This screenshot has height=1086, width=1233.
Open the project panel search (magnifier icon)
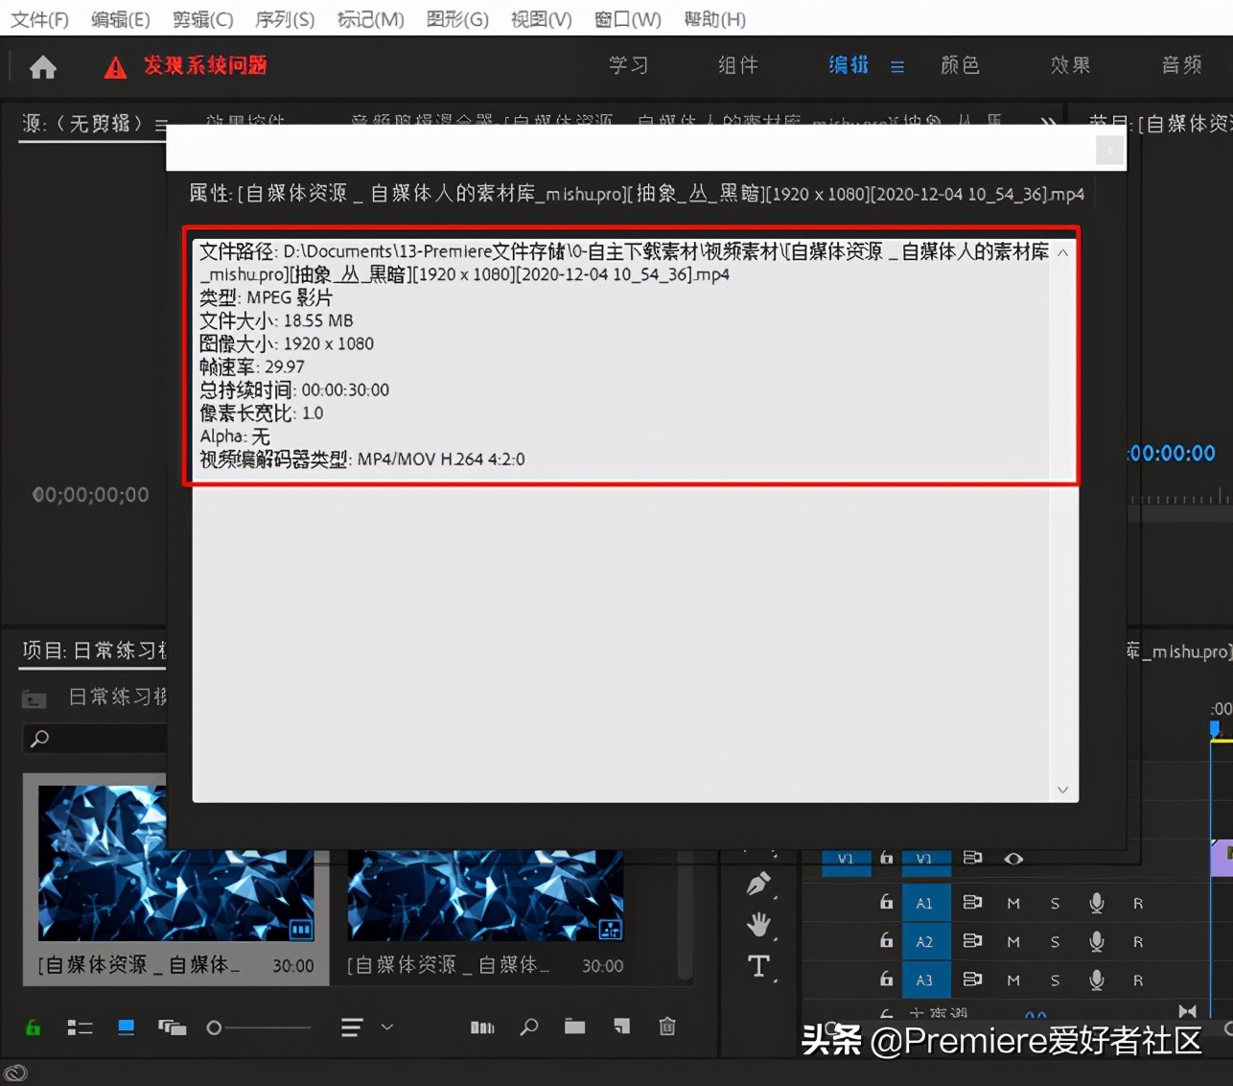click(x=528, y=1027)
